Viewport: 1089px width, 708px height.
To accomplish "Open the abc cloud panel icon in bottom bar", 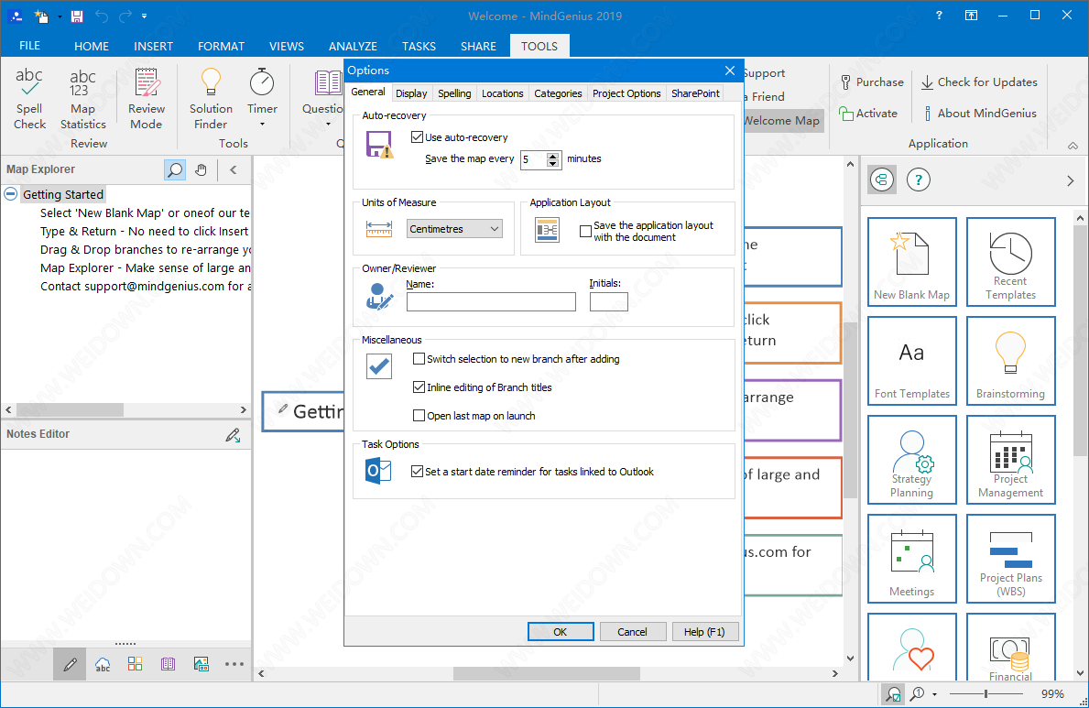I will [103, 665].
